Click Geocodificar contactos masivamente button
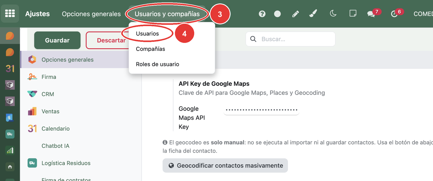The image size is (433, 181). tap(225, 166)
